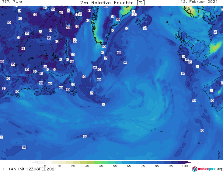The width and height of the screenshot is (223, 172).
Task: Click legend value 65
Action: 129,166
